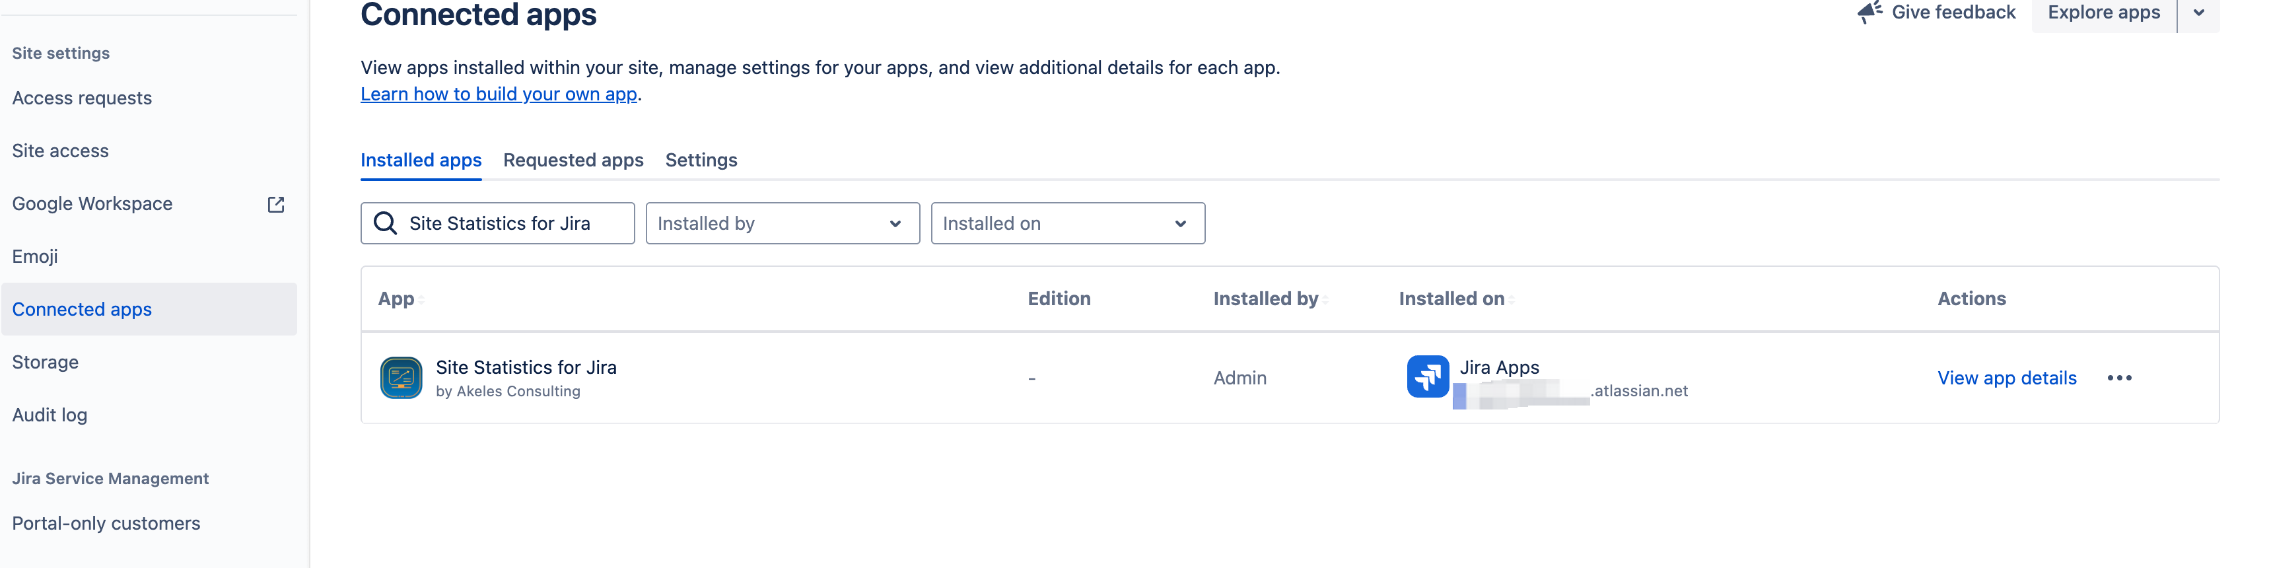Click the Site Statistics for Jira app icon

click(x=401, y=378)
